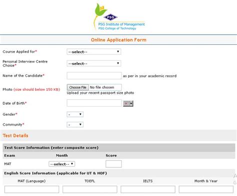
Task: Click 'as per in your academic record' hint
Action: [x=149, y=76]
